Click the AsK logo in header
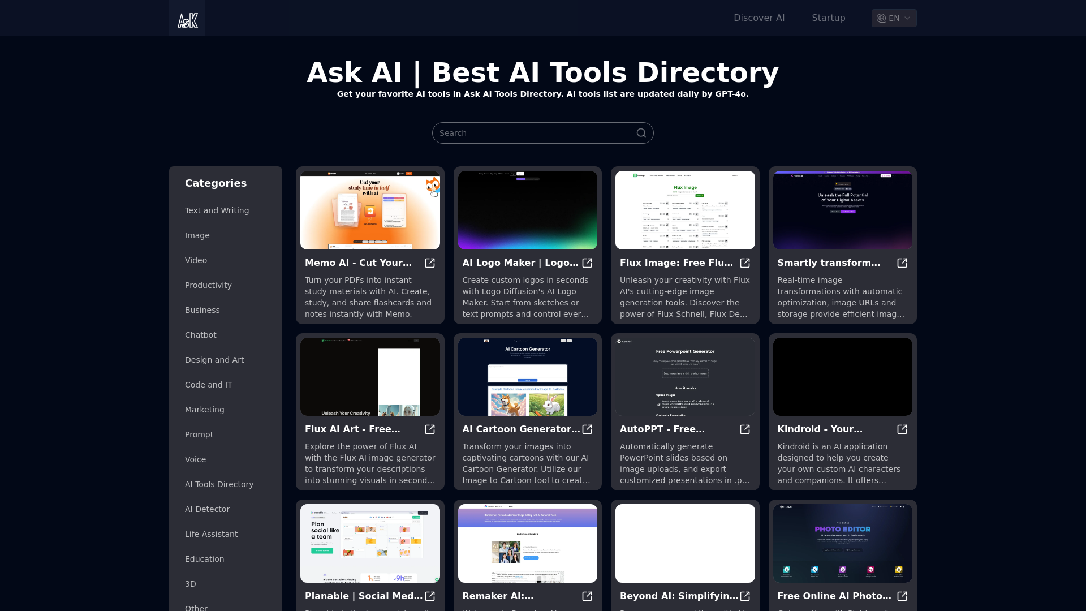The height and width of the screenshot is (611, 1086). [187, 18]
